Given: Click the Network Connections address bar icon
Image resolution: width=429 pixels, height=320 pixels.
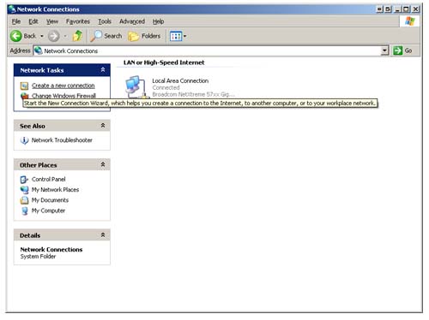Looking at the screenshot, I should tap(39, 50).
